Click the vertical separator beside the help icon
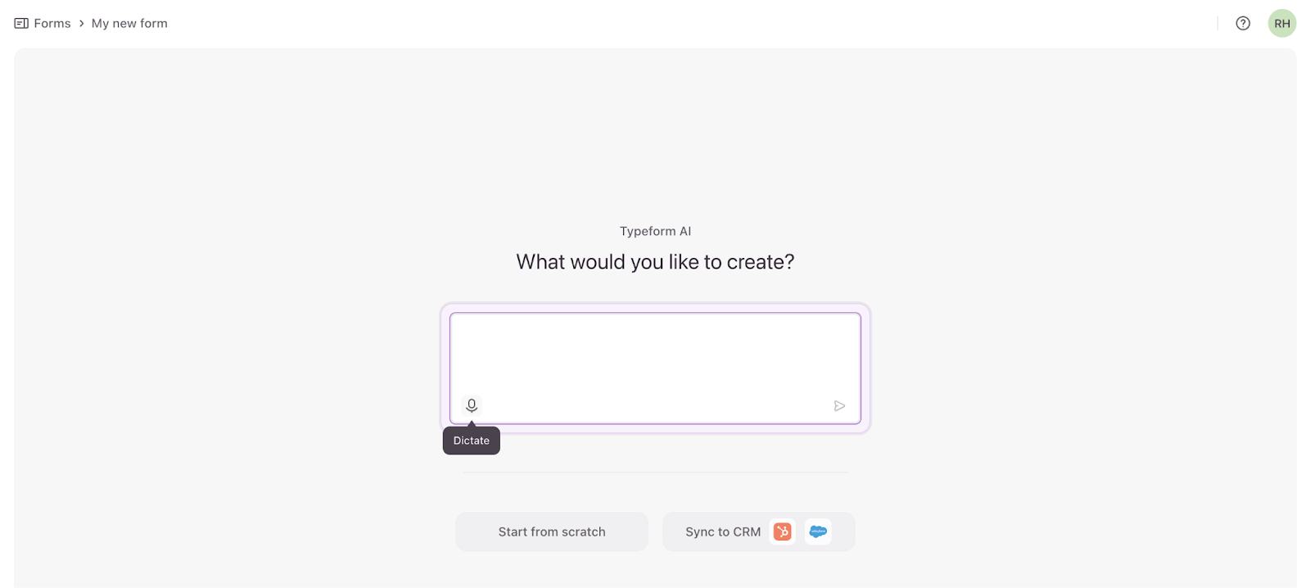The width and height of the screenshot is (1310, 588). (x=1217, y=24)
